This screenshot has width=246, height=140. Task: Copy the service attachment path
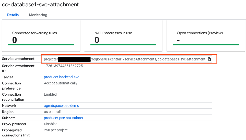pos(209,59)
